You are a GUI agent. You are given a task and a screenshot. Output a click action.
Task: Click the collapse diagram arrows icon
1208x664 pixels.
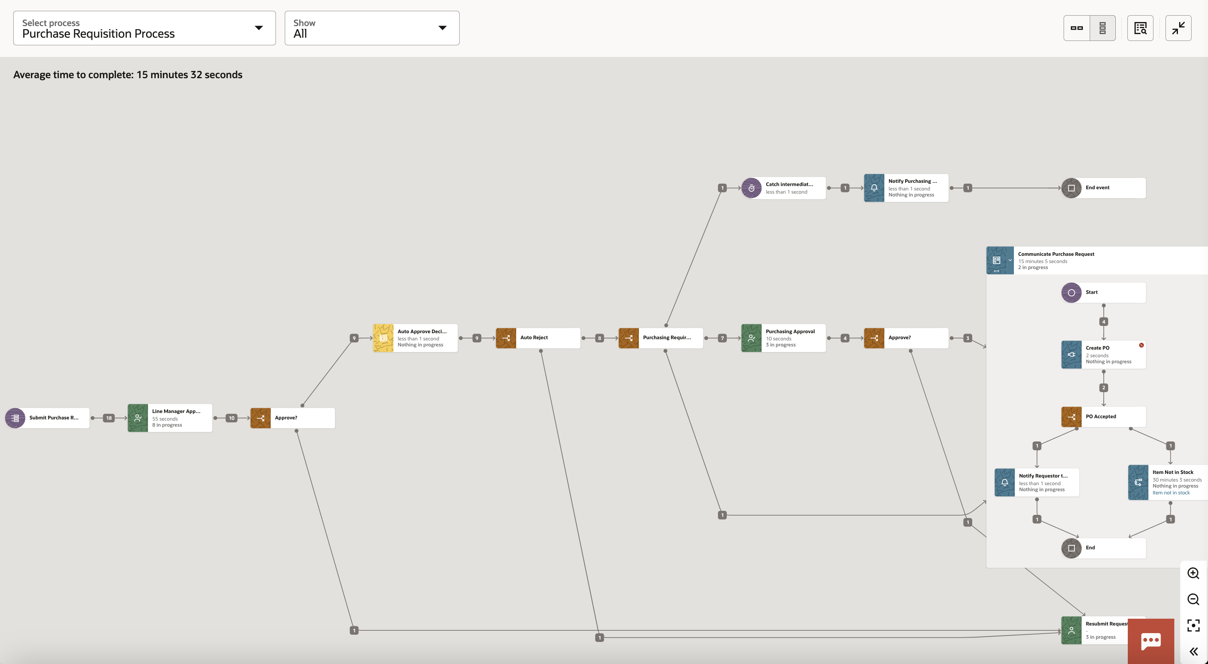1178,28
